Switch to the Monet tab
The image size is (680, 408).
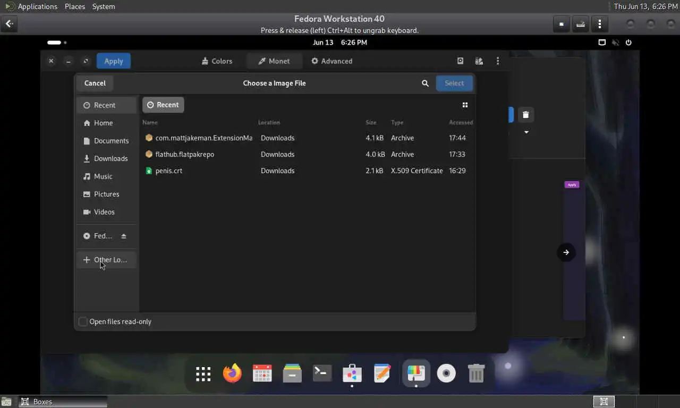pyautogui.click(x=274, y=61)
